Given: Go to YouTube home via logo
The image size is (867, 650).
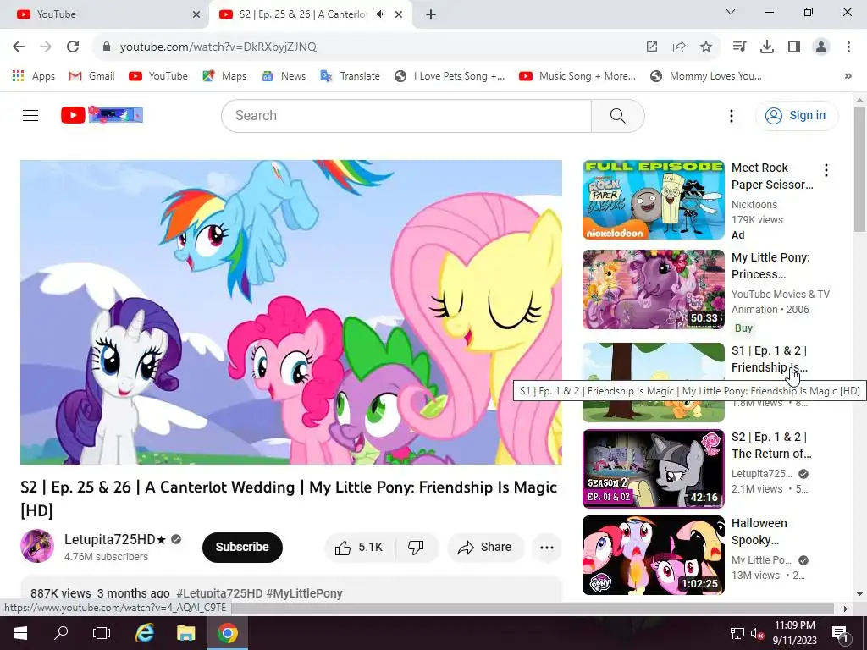Looking at the screenshot, I should point(102,115).
